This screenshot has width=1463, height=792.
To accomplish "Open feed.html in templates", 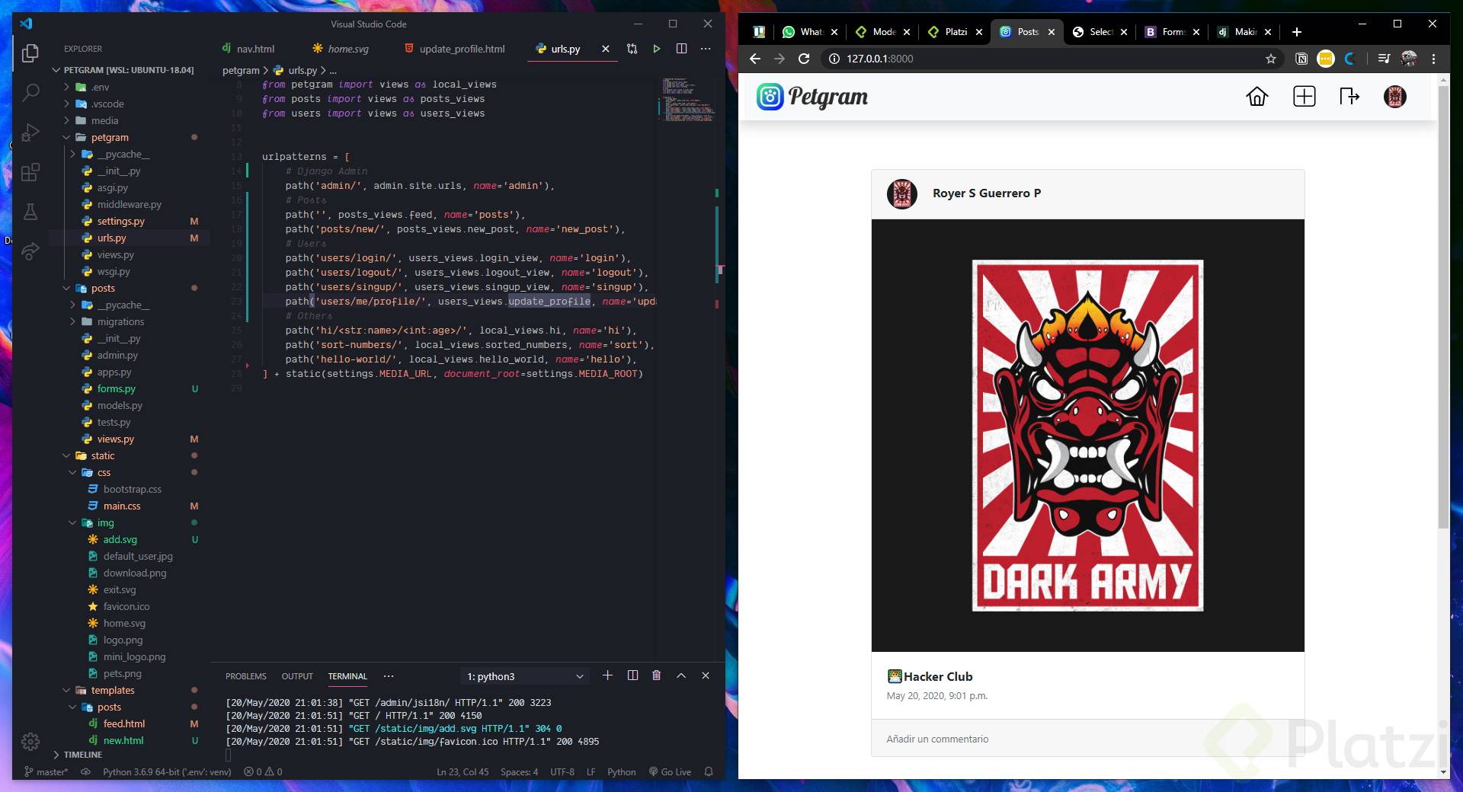I will [x=124, y=723].
